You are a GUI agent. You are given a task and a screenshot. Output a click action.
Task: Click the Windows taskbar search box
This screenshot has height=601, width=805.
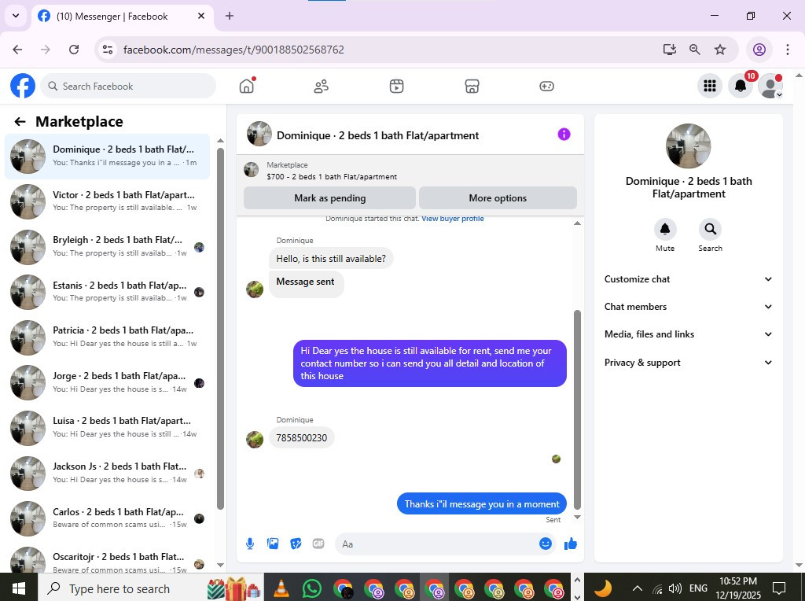coord(123,588)
